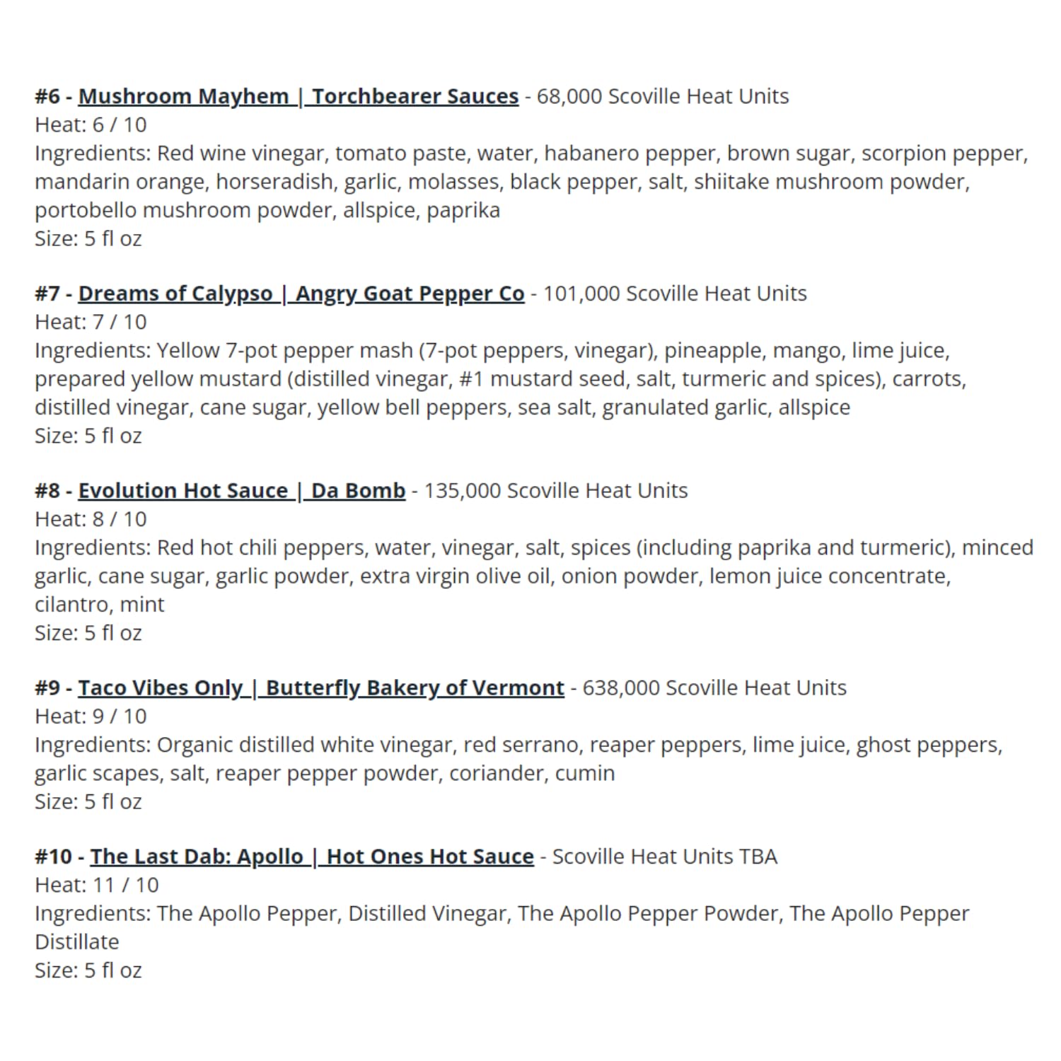Click the 101,000 Scoville Heat Units text

[x=675, y=294]
